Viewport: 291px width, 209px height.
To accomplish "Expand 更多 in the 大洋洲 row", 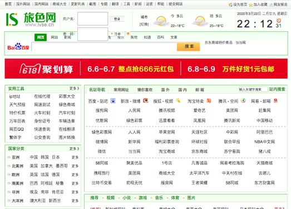I will [x=75, y=201].
